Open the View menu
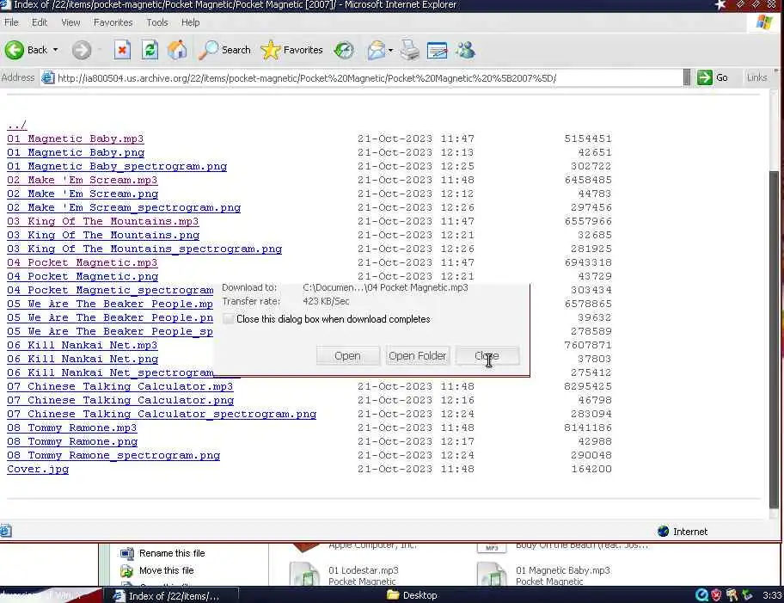784x603 pixels. click(x=70, y=22)
